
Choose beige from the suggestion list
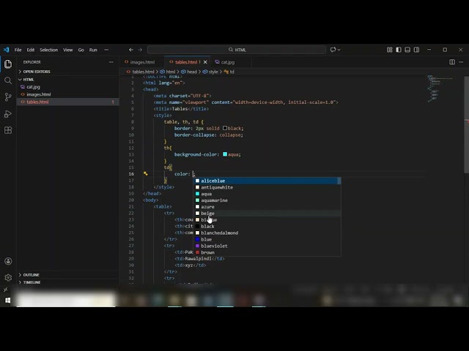click(x=267, y=213)
